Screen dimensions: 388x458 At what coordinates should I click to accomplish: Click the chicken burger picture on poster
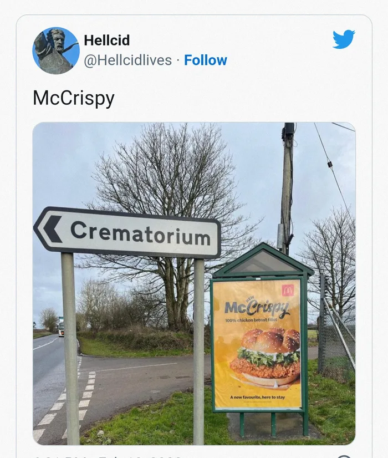pos(266,357)
